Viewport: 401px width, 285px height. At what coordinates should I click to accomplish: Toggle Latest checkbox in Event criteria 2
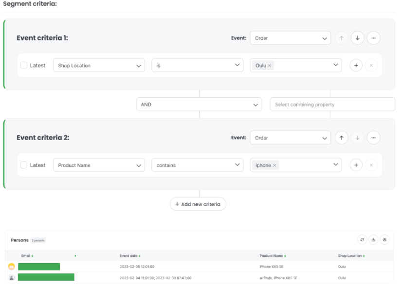[24, 165]
